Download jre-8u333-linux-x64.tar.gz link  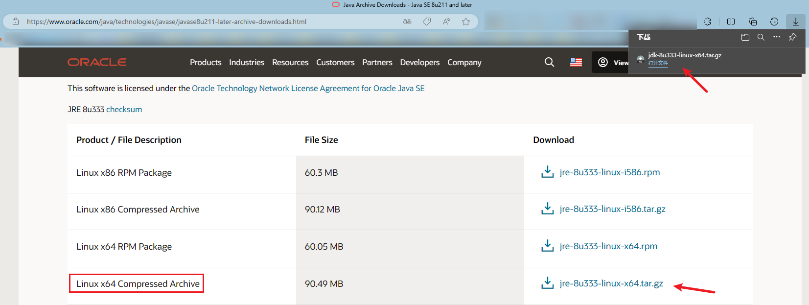pos(611,283)
